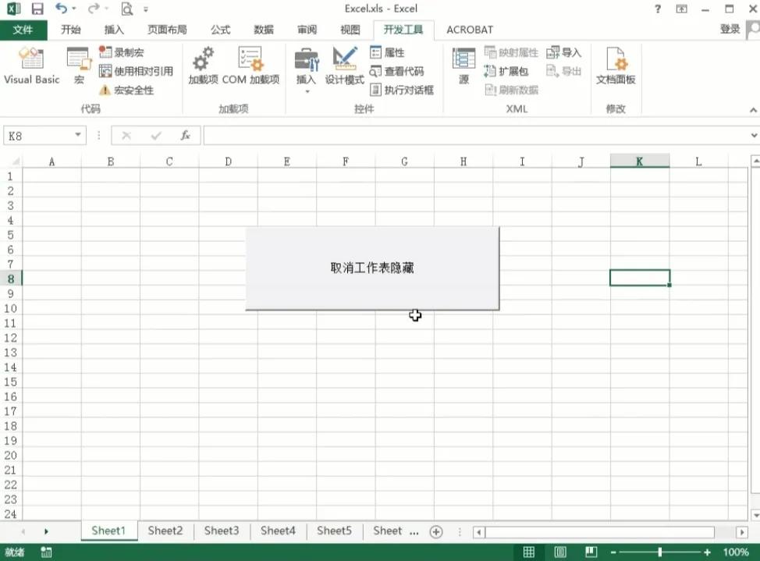760x561 pixels.
Task: Open the Macros (宏) dialog
Action: coord(79,66)
